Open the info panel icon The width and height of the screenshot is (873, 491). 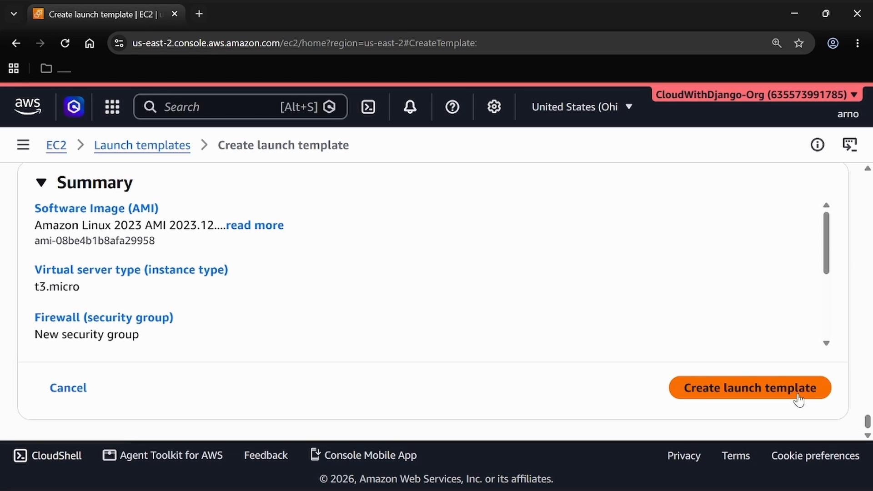(817, 145)
